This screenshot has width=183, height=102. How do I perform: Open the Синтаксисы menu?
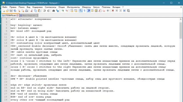(x=50, y=7)
